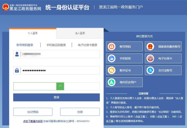187x128 pixels.
Task: Click the blue 登录 button
Action: point(56,97)
